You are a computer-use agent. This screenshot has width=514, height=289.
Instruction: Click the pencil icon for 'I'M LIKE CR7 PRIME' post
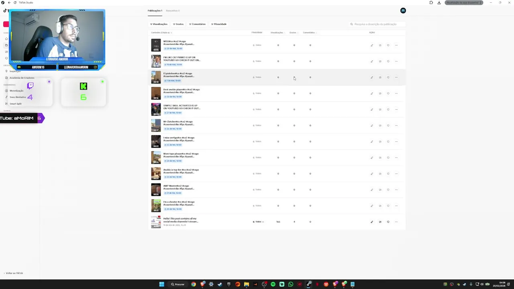coord(372,61)
